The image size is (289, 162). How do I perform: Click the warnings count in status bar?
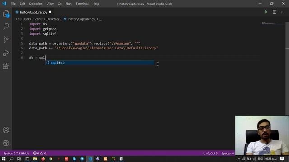click(x=43, y=153)
